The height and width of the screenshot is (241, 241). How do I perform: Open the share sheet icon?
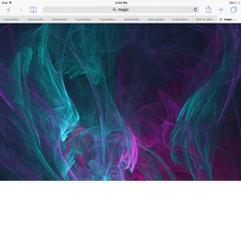(x=208, y=10)
